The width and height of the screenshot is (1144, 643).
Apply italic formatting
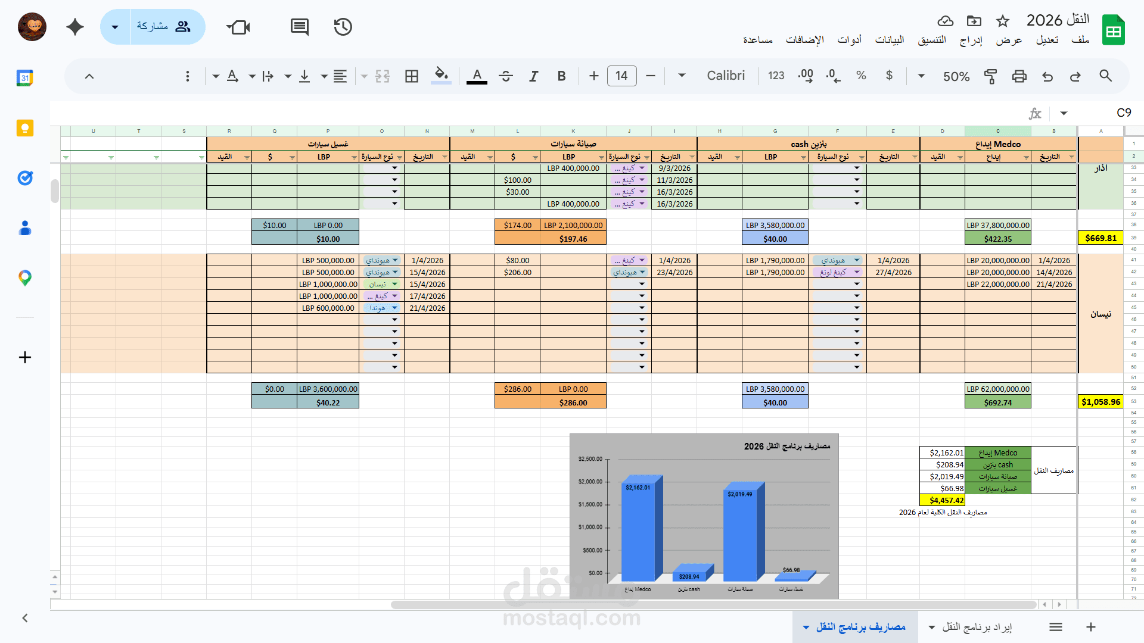click(534, 76)
